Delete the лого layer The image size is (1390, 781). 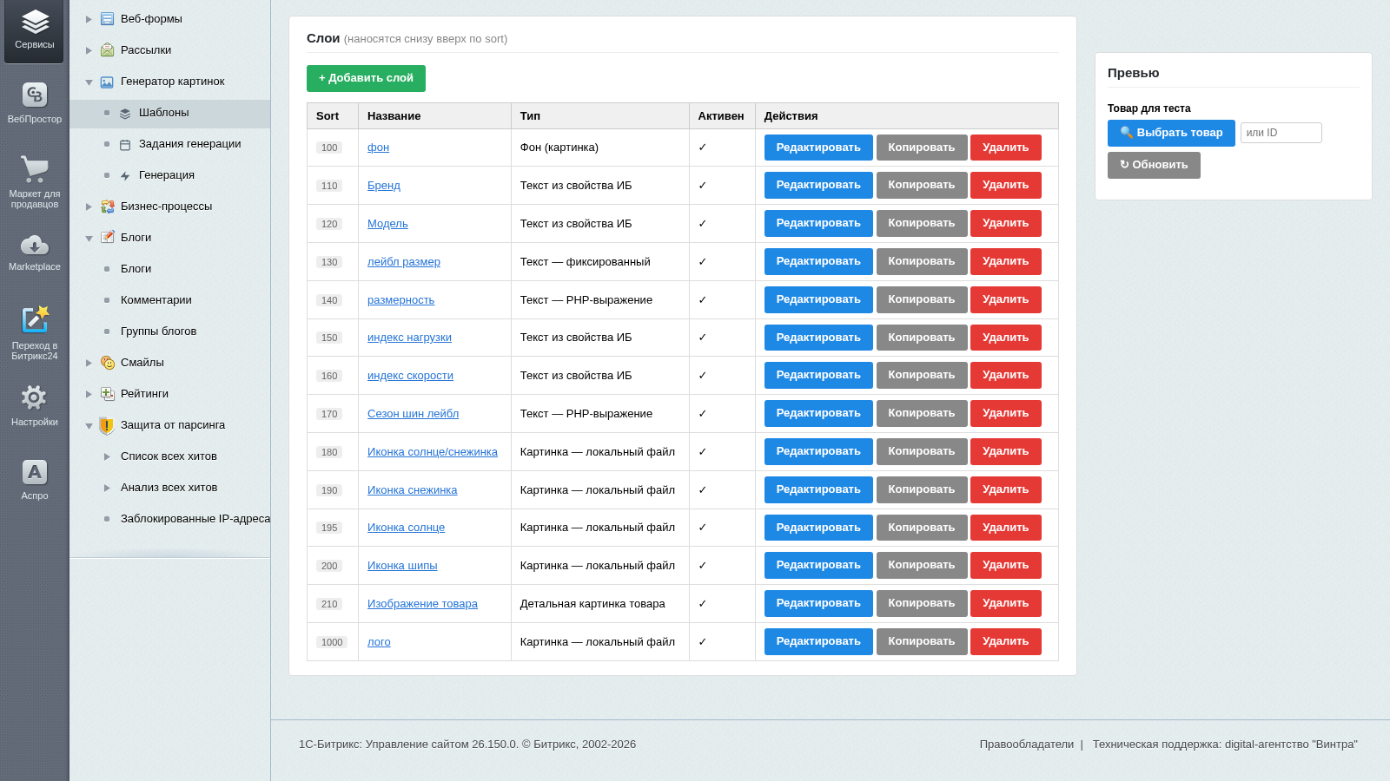pyautogui.click(x=1005, y=641)
